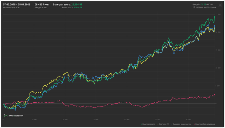The height and width of the screenshot is (128, 225).
Task: Click the 15 000 vertical axis label
Action: [218, 50]
